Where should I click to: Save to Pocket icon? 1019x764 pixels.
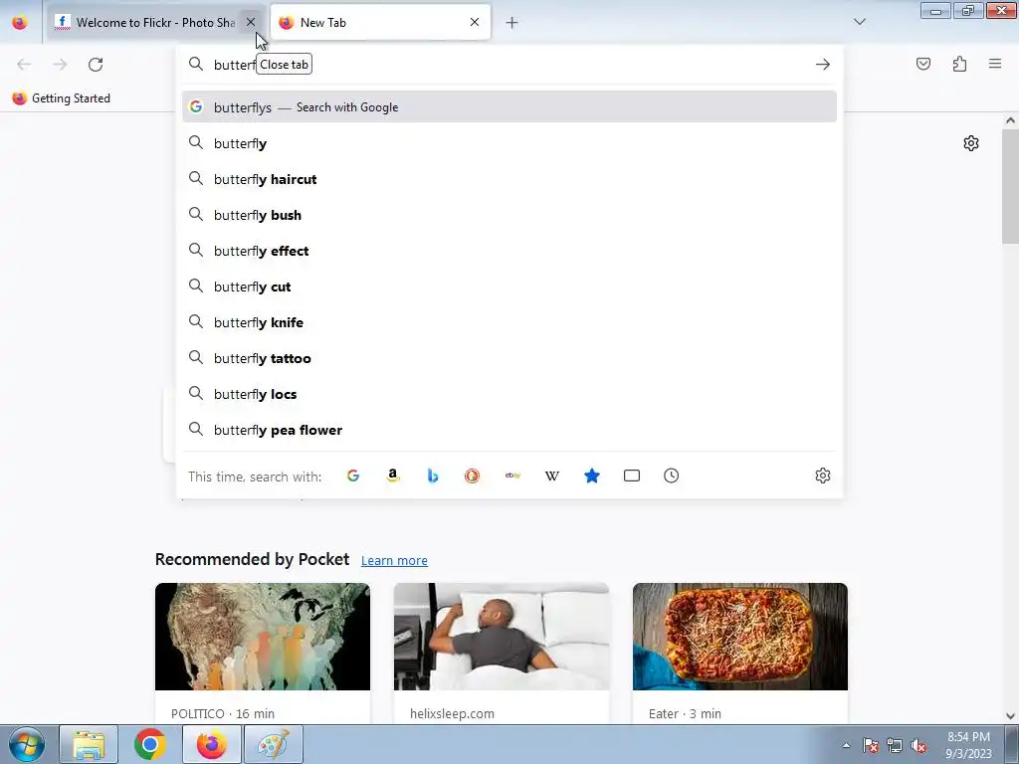click(923, 64)
